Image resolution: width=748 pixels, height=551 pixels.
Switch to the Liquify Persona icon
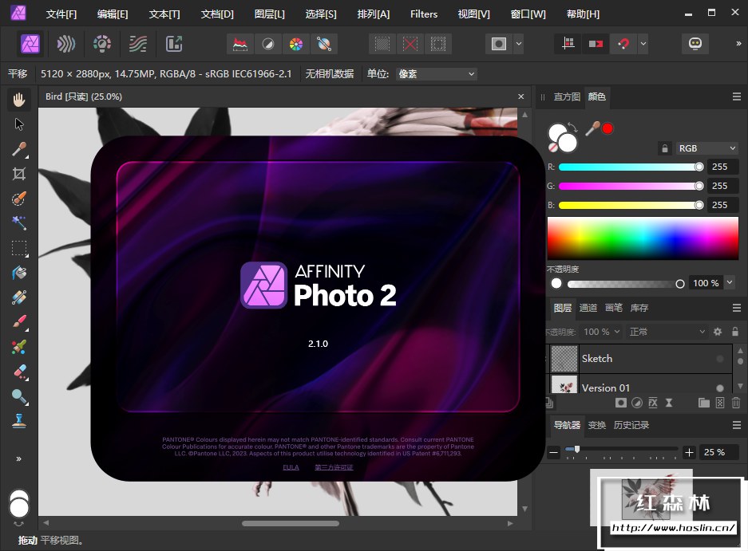66,44
